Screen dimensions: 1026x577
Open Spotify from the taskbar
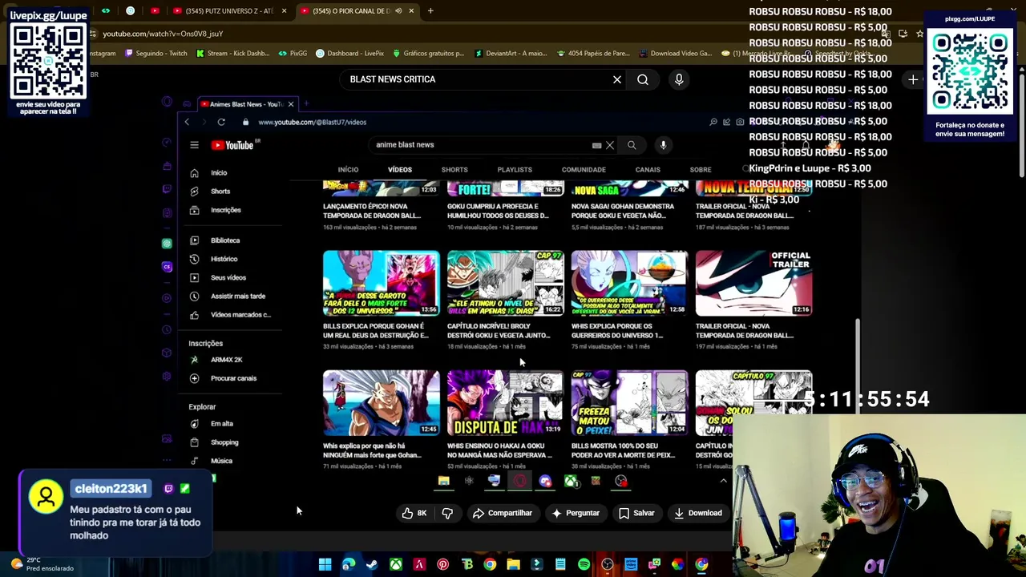click(x=584, y=564)
